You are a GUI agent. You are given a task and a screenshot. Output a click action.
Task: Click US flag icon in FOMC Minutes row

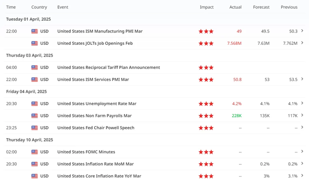point(35,152)
